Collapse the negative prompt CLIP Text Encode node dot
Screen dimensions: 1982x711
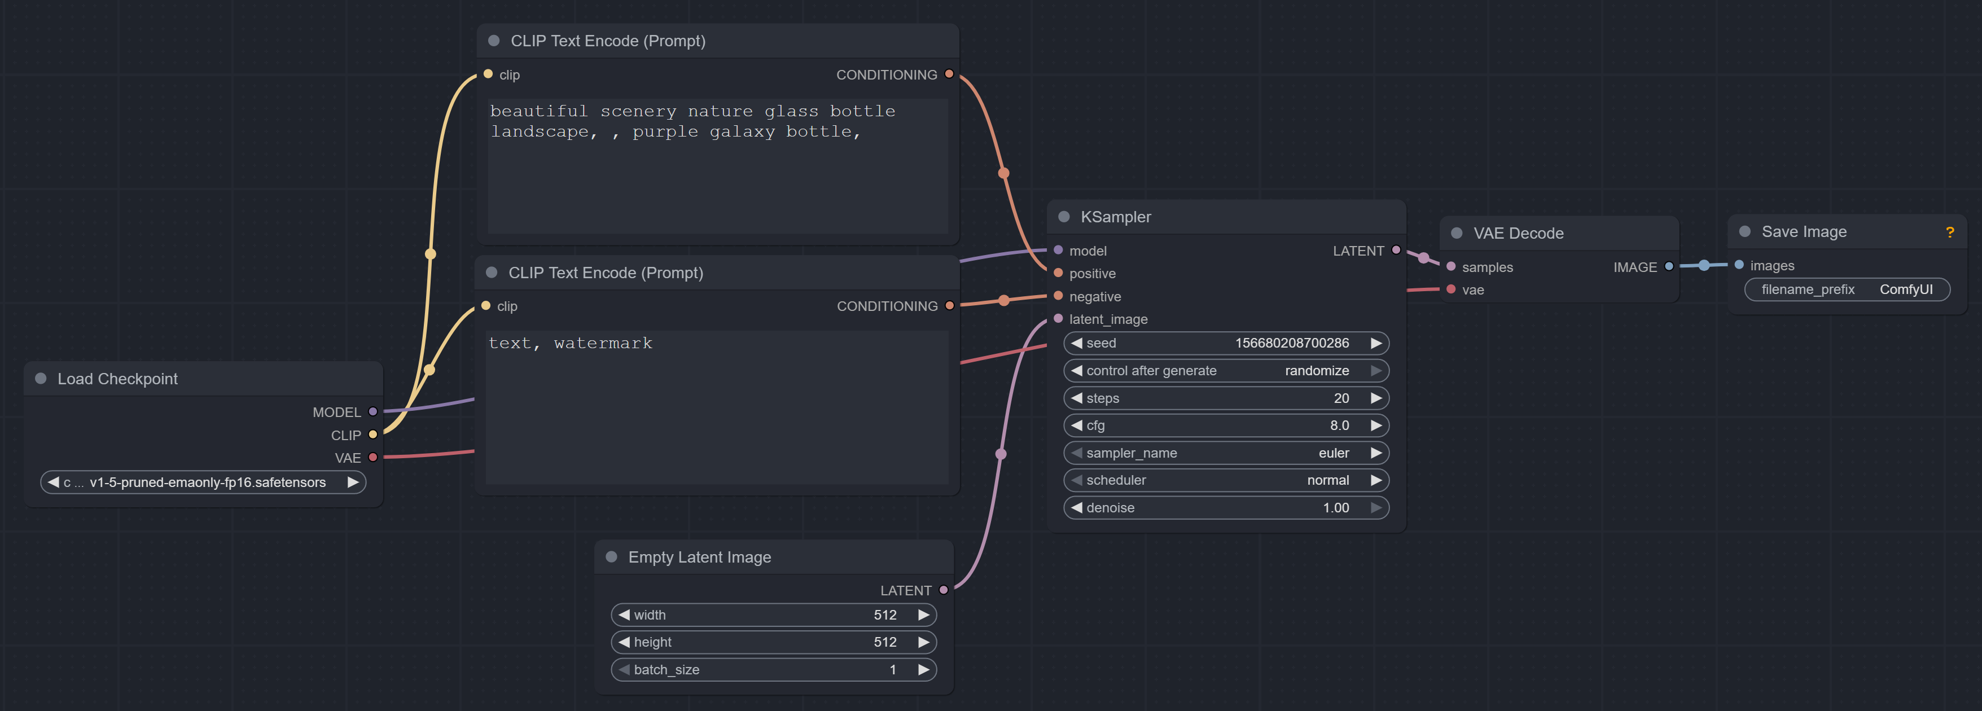pos(492,273)
